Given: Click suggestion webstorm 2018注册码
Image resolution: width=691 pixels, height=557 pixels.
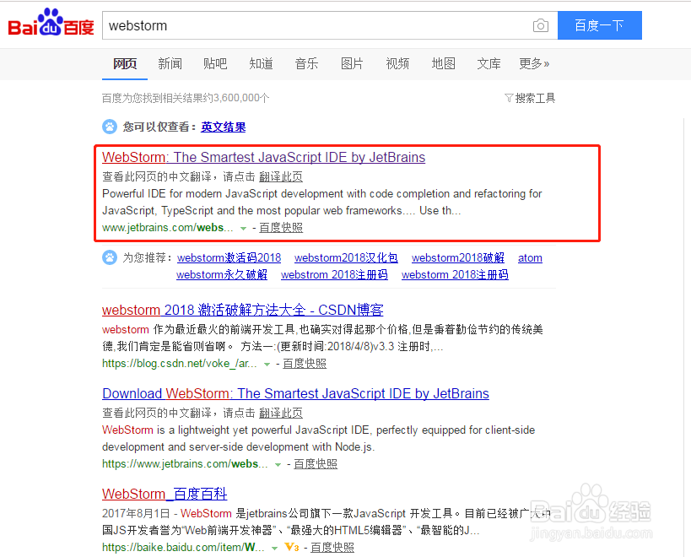Looking at the screenshot, I should click(x=455, y=274).
